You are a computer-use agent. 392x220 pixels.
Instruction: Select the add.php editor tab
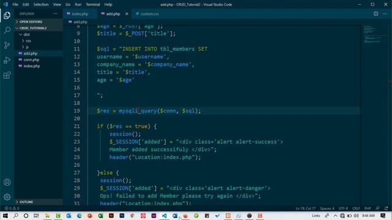tap(113, 14)
